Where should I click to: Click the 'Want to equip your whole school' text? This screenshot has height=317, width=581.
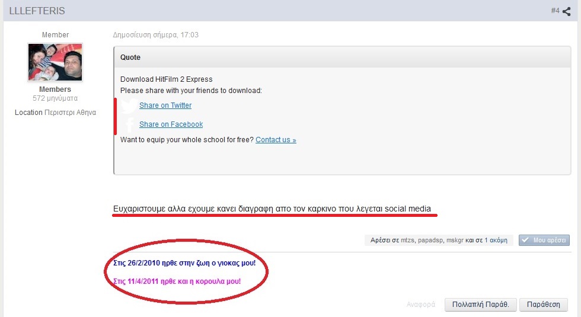(x=187, y=140)
